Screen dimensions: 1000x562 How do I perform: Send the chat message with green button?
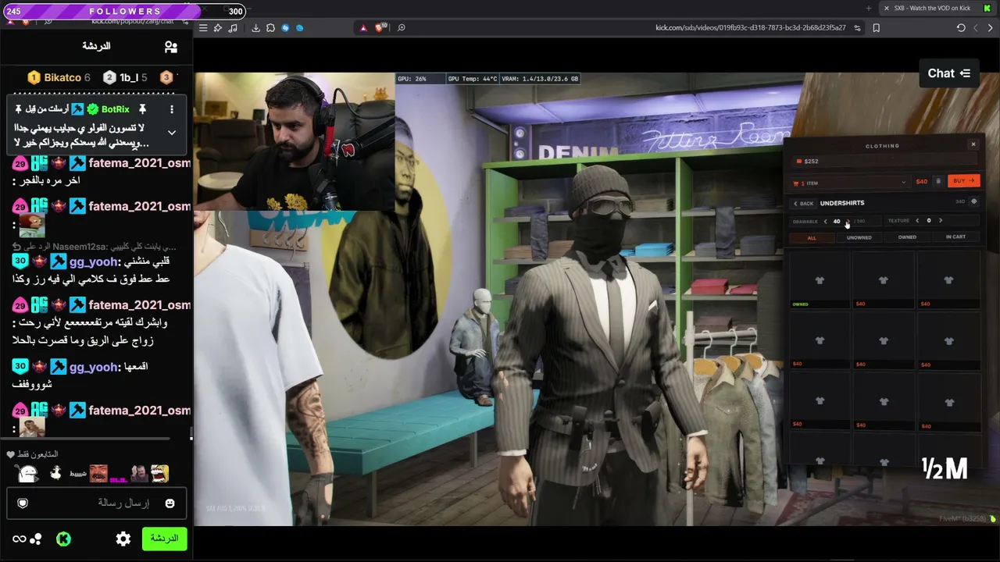pyautogui.click(x=164, y=539)
